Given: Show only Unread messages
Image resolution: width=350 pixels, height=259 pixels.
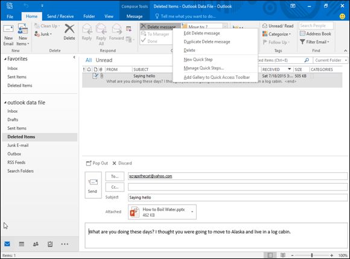Looking at the screenshot, I should coord(104,60).
